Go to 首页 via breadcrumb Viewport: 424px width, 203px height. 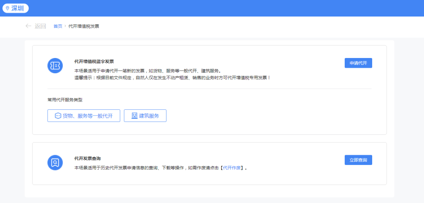coord(58,26)
